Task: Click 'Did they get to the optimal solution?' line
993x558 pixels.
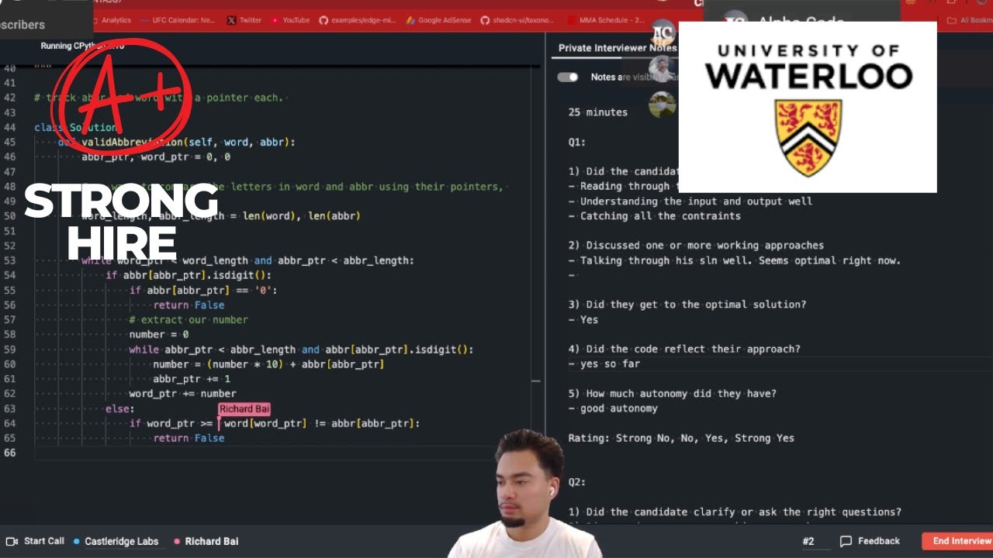Action: [x=687, y=305]
